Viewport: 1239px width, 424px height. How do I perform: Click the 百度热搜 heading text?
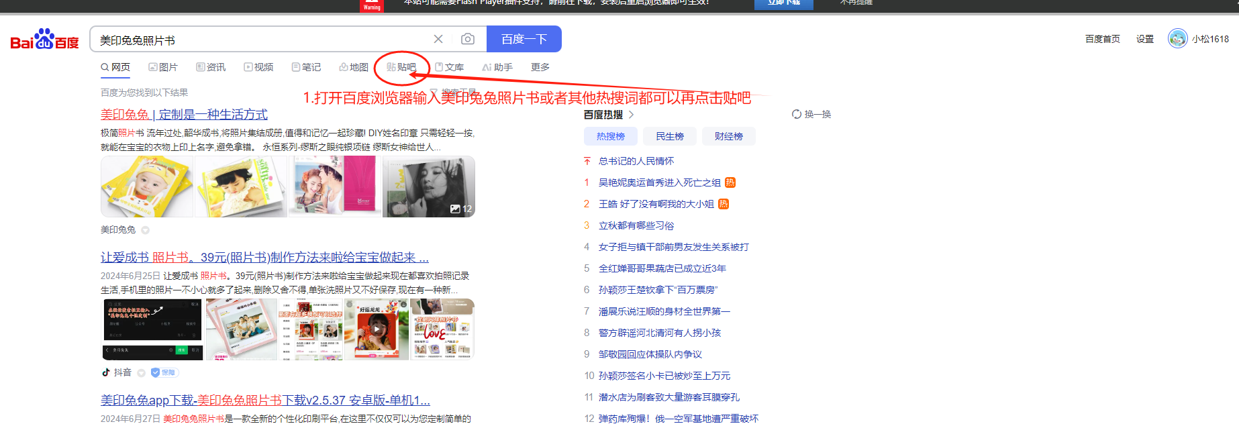603,115
